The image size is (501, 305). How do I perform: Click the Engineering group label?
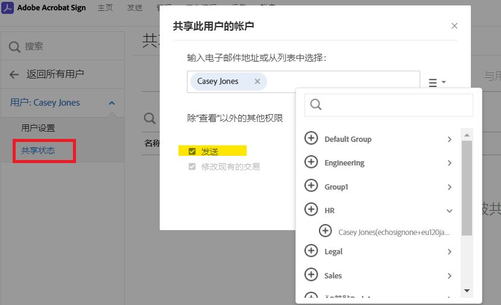click(344, 163)
